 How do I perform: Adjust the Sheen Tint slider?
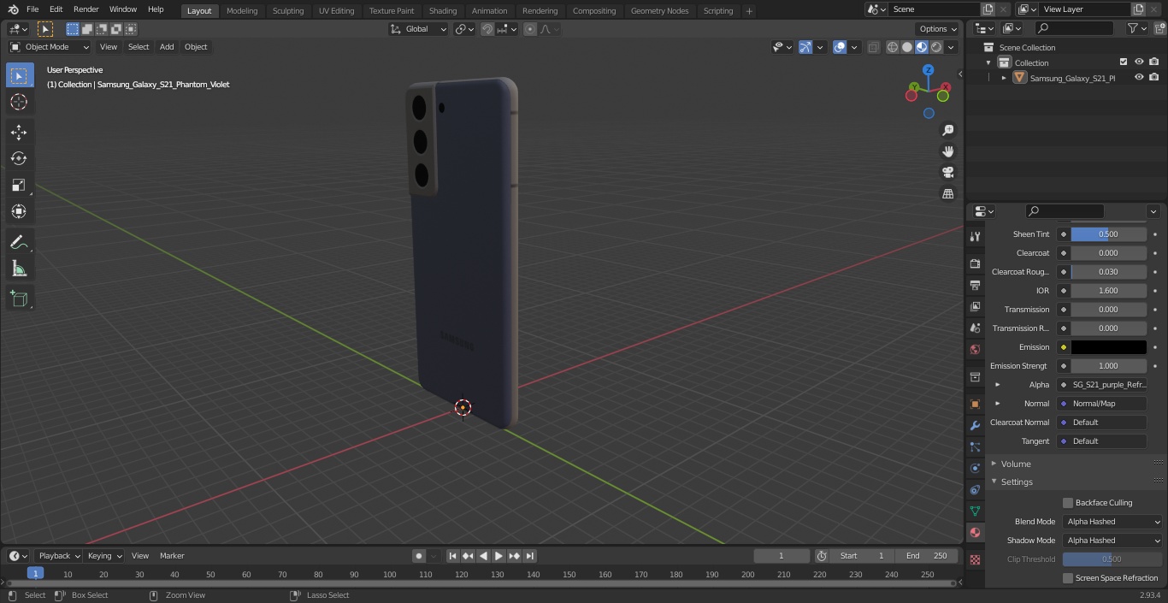(x=1108, y=234)
